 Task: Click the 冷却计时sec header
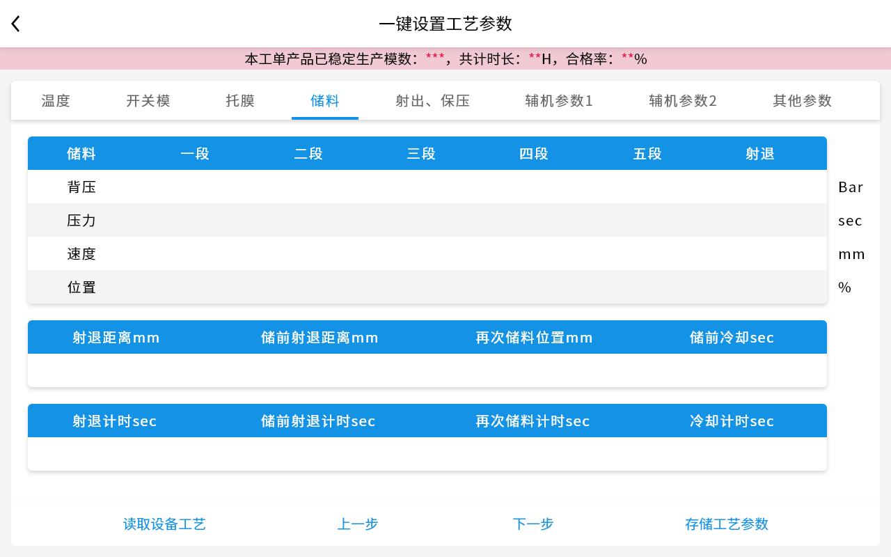(732, 421)
